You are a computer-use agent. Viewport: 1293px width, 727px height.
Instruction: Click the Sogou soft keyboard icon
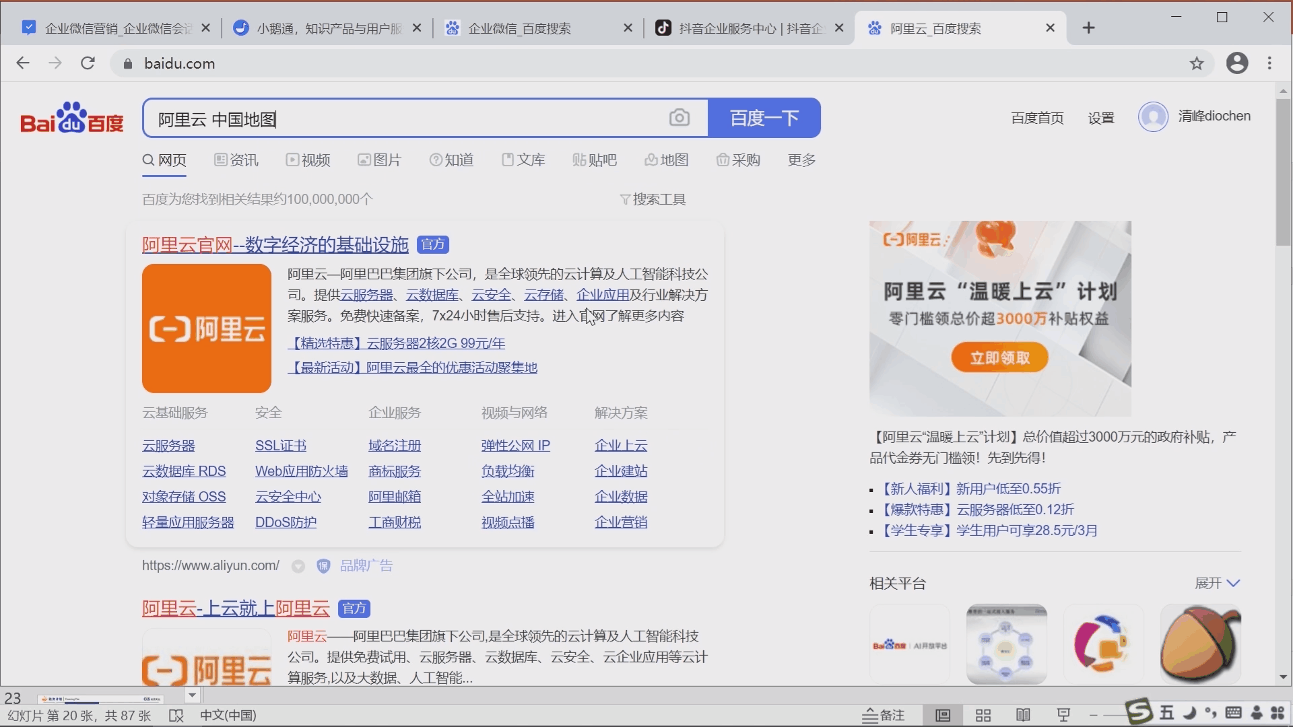(1233, 713)
